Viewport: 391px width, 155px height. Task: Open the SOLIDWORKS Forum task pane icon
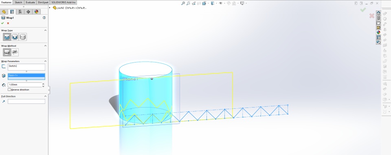(x=378, y=42)
